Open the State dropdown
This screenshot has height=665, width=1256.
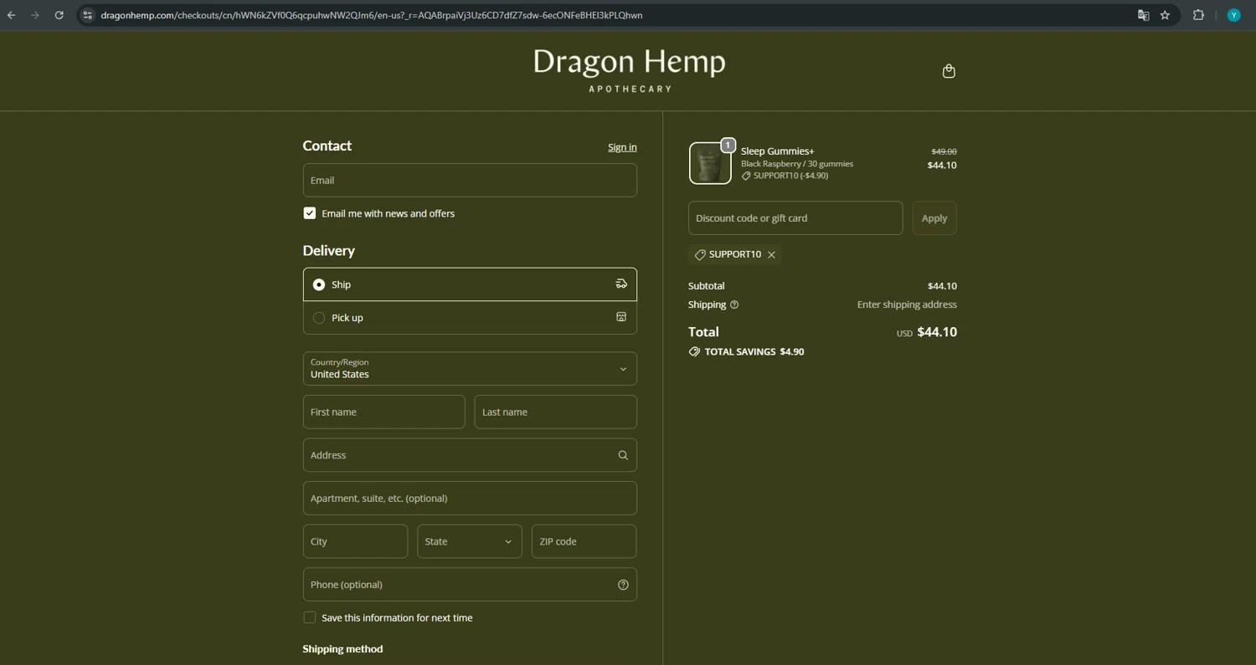470,541
